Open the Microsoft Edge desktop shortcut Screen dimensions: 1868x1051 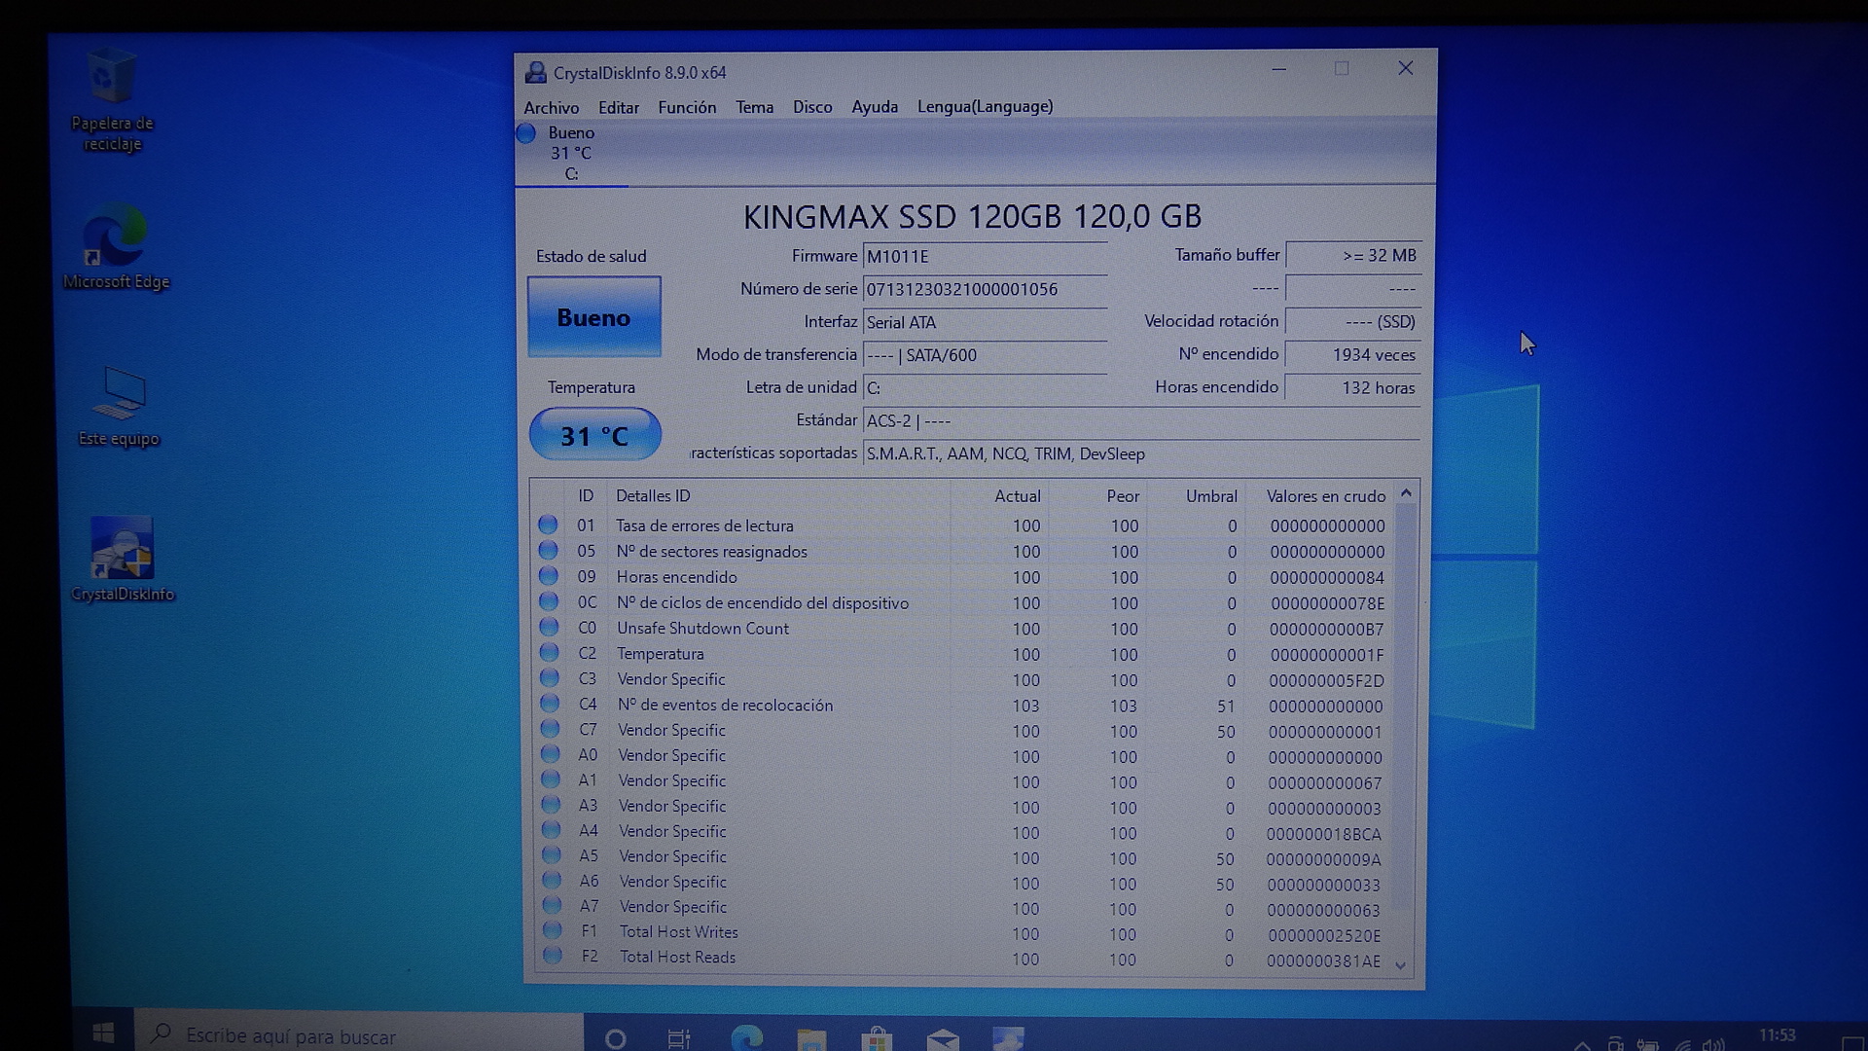click(x=116, y=247)
